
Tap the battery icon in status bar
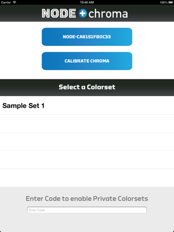171,2
